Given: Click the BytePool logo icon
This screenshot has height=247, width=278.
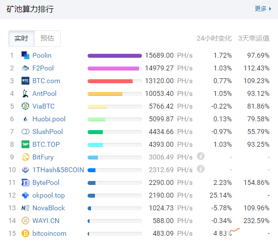Looking at the screenshot, I should (x=25, y=182).
